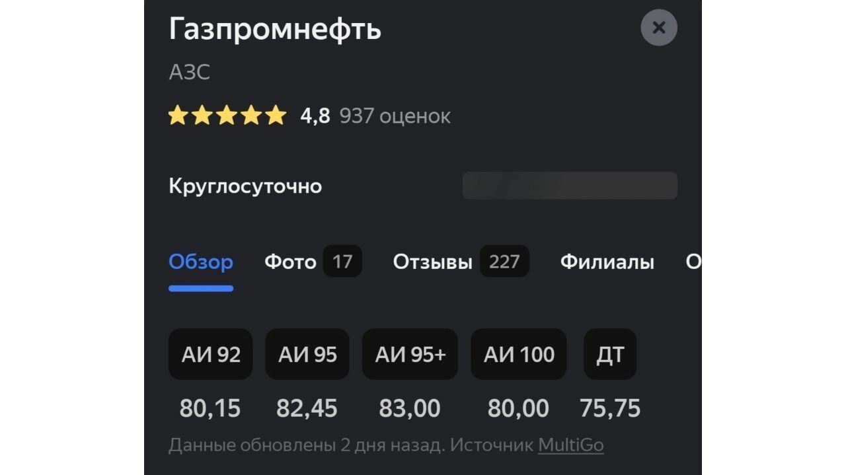Click the partially visible tab after Филиалы
The width and height of the screenshot is (846, 475).
(693, 262)
